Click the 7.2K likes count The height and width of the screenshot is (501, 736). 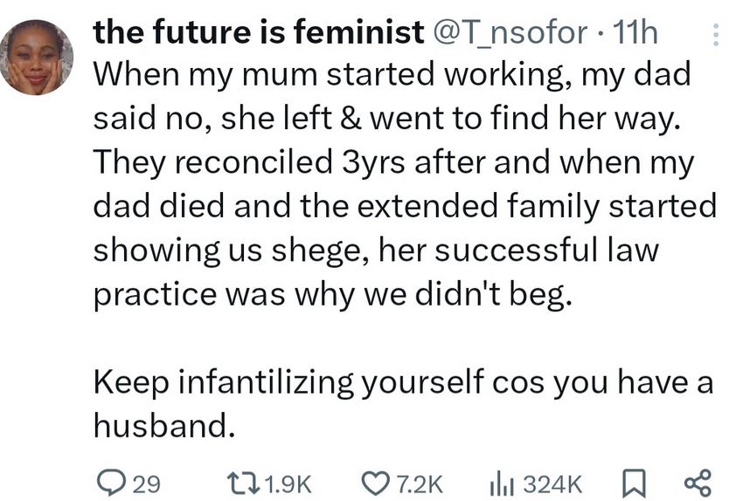coord(420,484)
